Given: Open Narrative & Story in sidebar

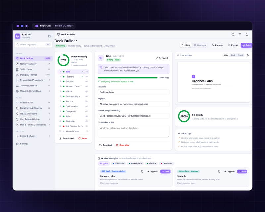Looking at the screenshot, I should 33,64.
